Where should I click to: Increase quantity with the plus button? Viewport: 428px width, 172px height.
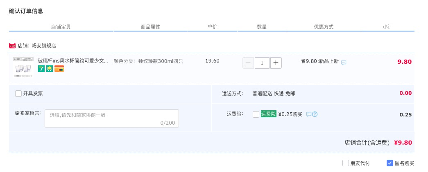pos(276,63)
